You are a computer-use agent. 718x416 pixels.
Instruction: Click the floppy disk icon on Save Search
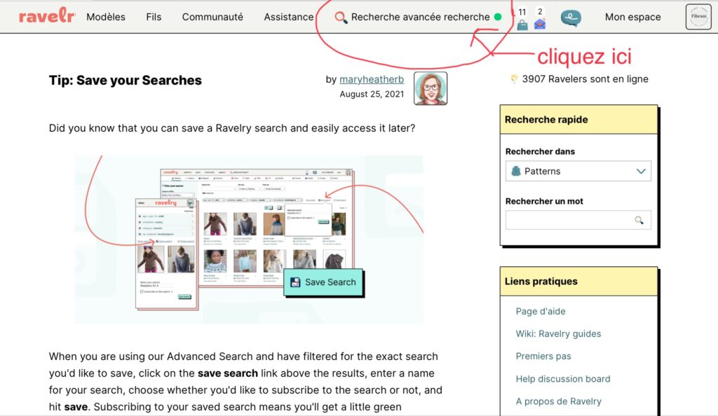295,282
